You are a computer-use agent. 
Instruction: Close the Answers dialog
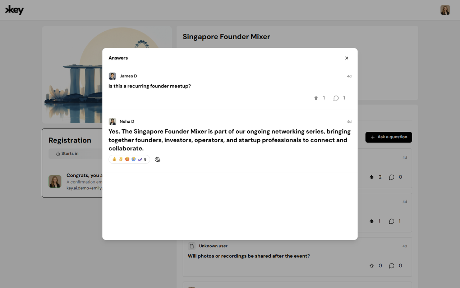pos(347,58)
